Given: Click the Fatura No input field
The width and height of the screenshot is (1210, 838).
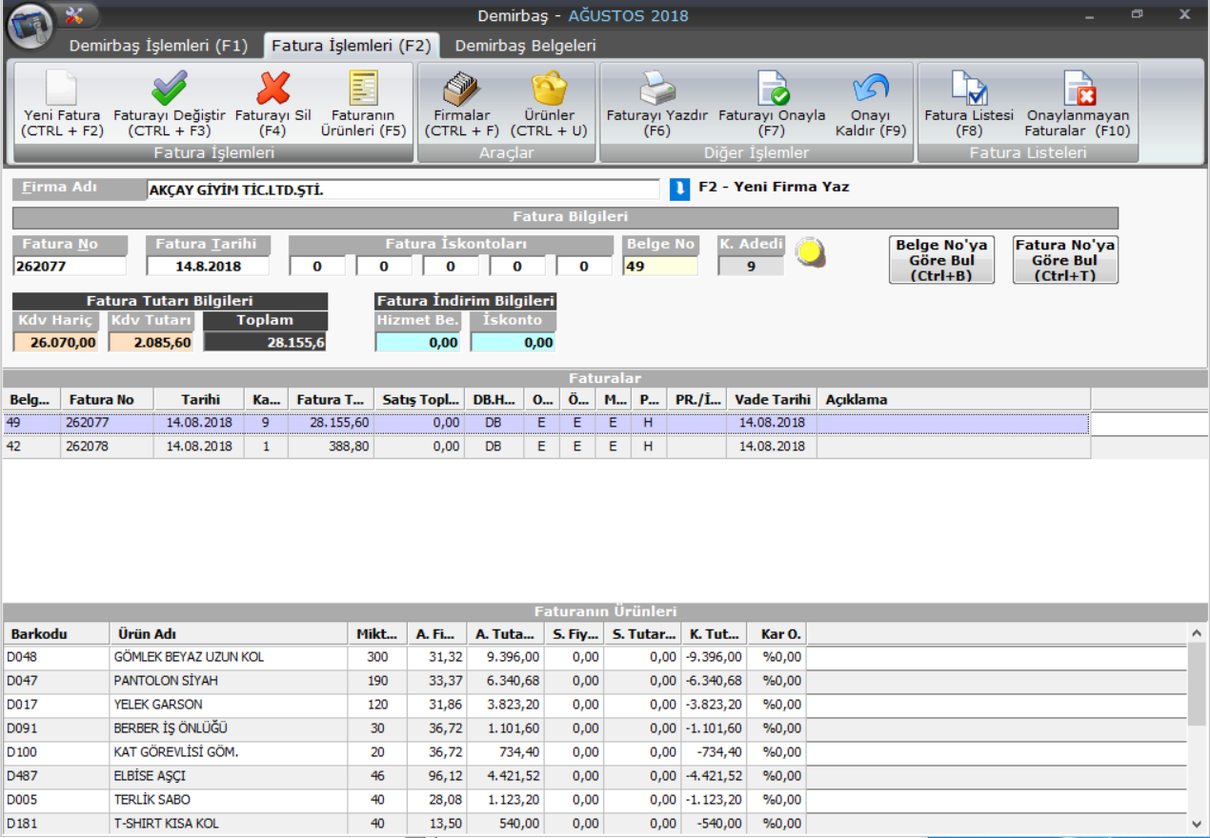Looking at the screenshot, I should tap(71, 267).
